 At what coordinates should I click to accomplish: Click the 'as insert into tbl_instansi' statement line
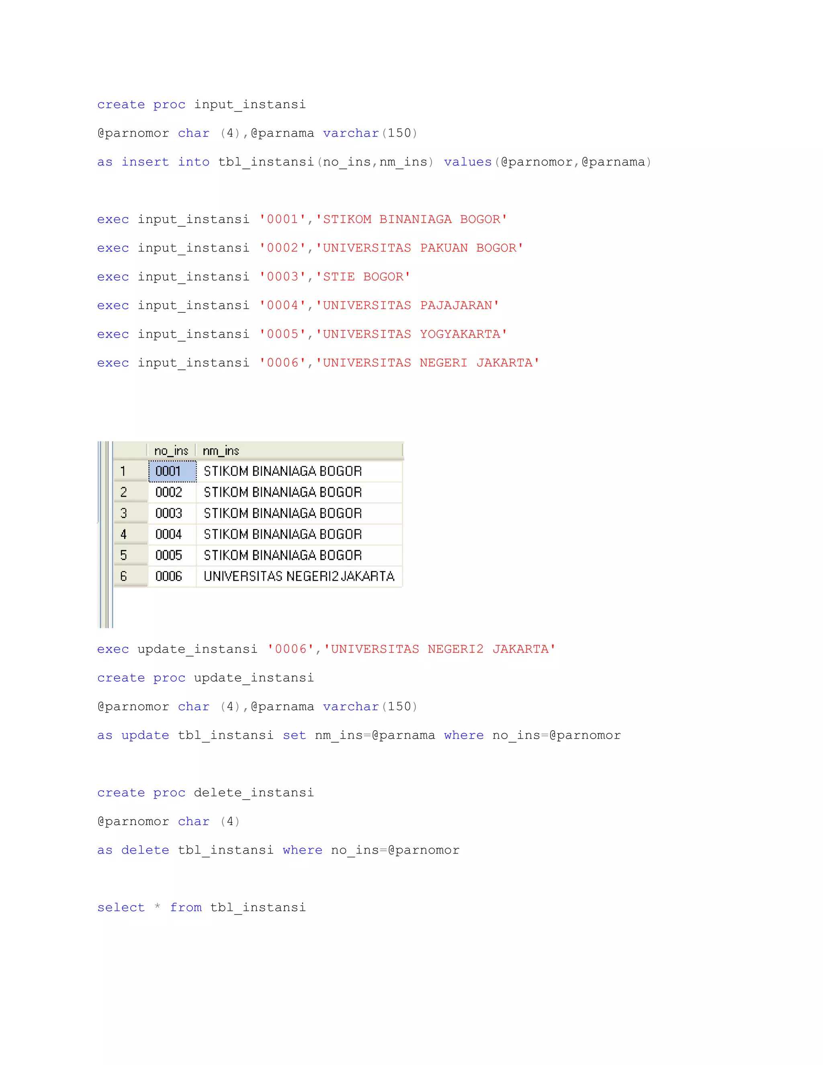pyautogui.click(x=374, y=162)
